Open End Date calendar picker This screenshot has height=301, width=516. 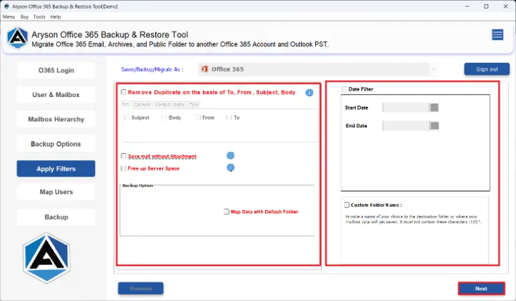434,126
